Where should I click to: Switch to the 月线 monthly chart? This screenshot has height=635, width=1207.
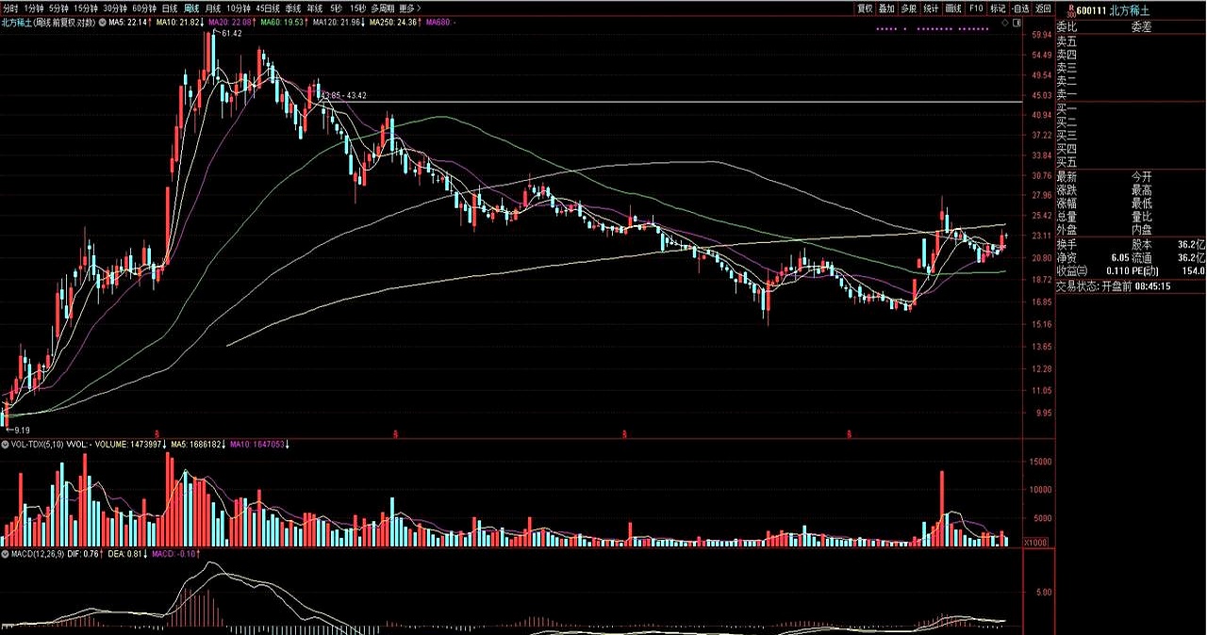point(213,8)
